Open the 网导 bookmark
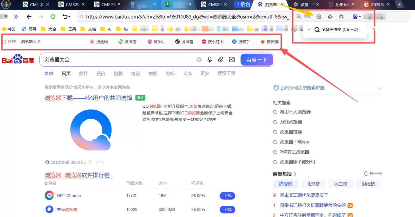 29,29
